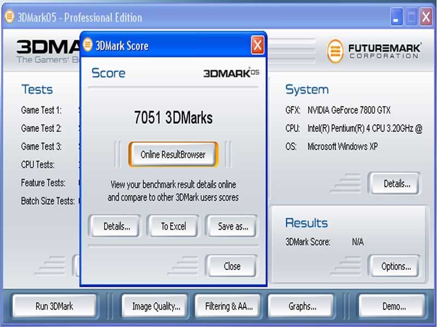
Task: Click the 'Game Test 1:' label
Action: tap(42, 110)
